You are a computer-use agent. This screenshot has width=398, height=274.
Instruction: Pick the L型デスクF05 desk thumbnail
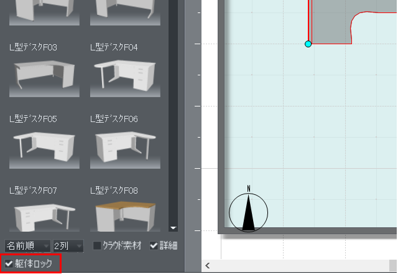[x=44, y=147]
